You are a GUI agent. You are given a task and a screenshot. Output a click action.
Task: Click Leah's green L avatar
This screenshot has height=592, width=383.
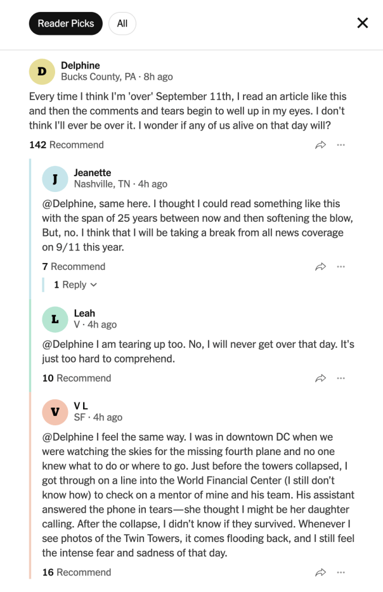[55, 319]
